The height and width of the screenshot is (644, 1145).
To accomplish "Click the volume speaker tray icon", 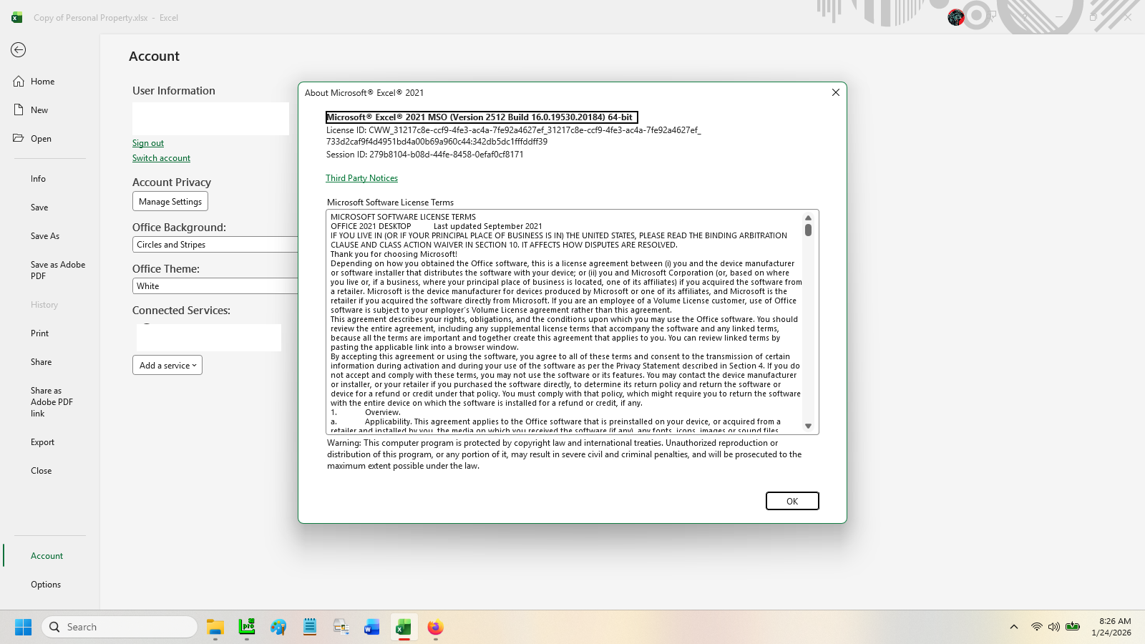I will tap(1053, 628).
